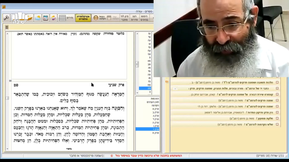Viewport: 289px width, 162px height.
Task: Click the orange question mark help icon
Action: 167,82
